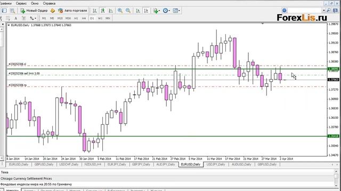Click into the top-right search field
The height and width of the screenshot is (191, 341).
click(305, 10)
